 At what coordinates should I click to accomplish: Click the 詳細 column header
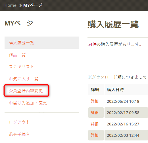click(95, 89)
